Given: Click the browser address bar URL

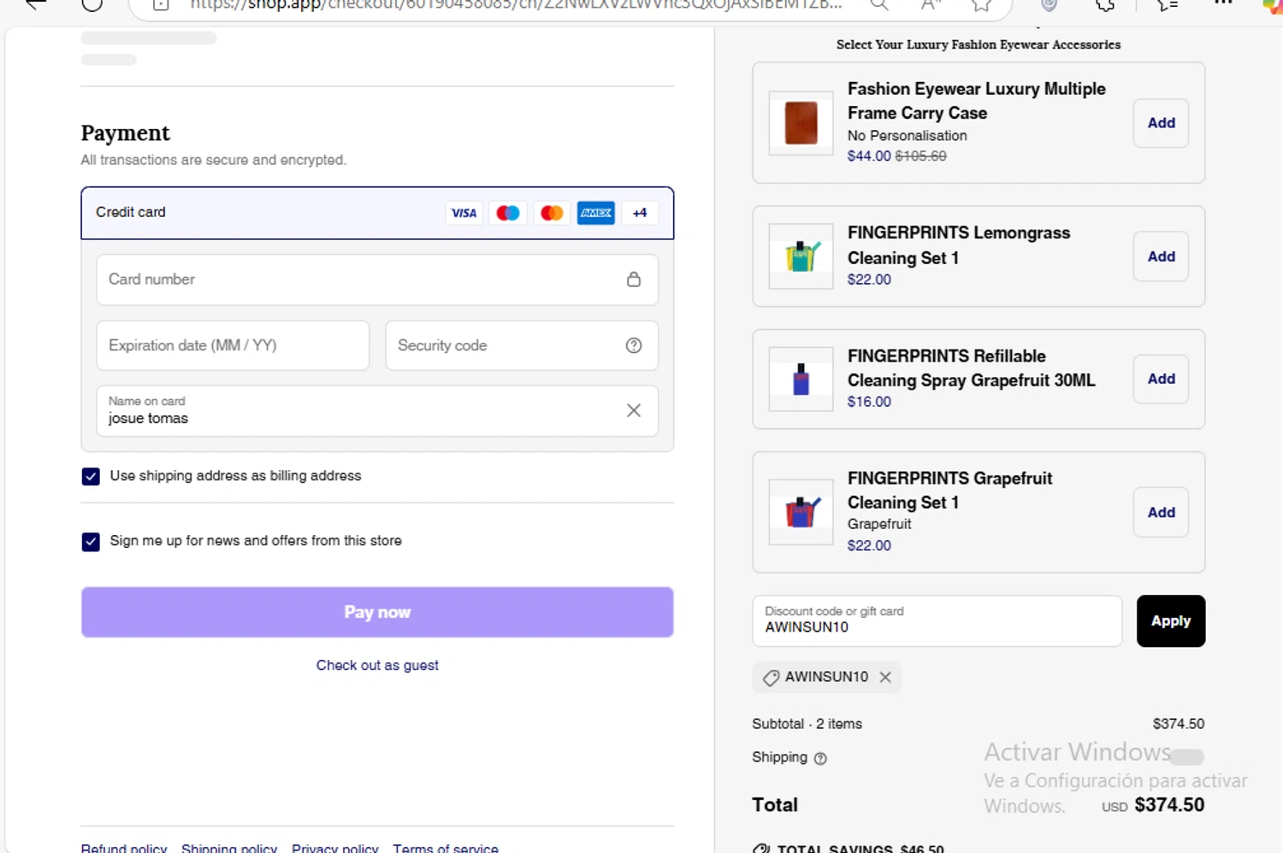Looking at the screenshot, I should click(516, 5).
